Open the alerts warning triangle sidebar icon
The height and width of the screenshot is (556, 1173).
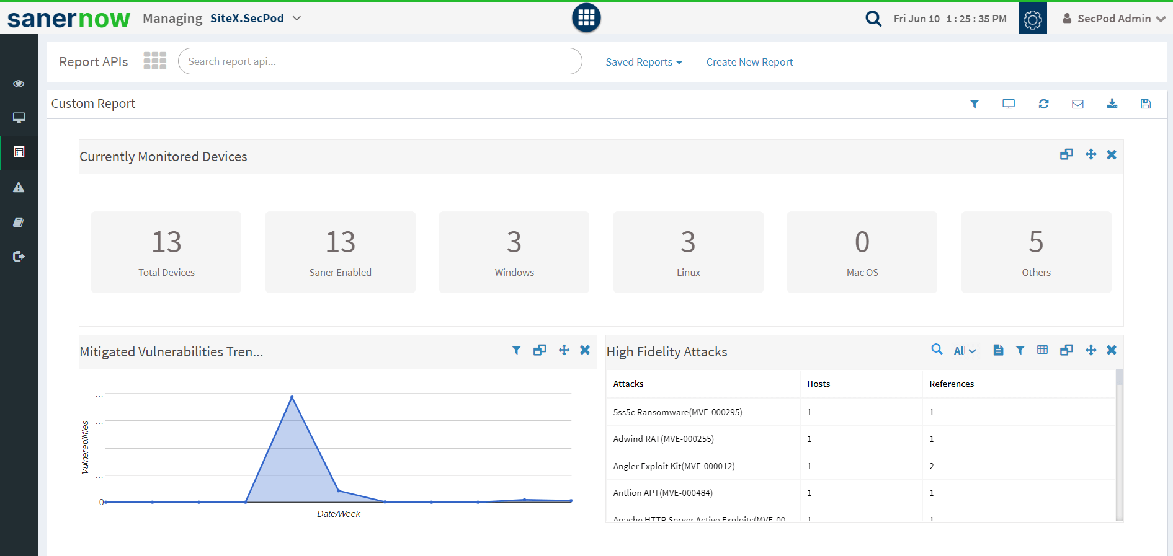(x=19, y=187)
